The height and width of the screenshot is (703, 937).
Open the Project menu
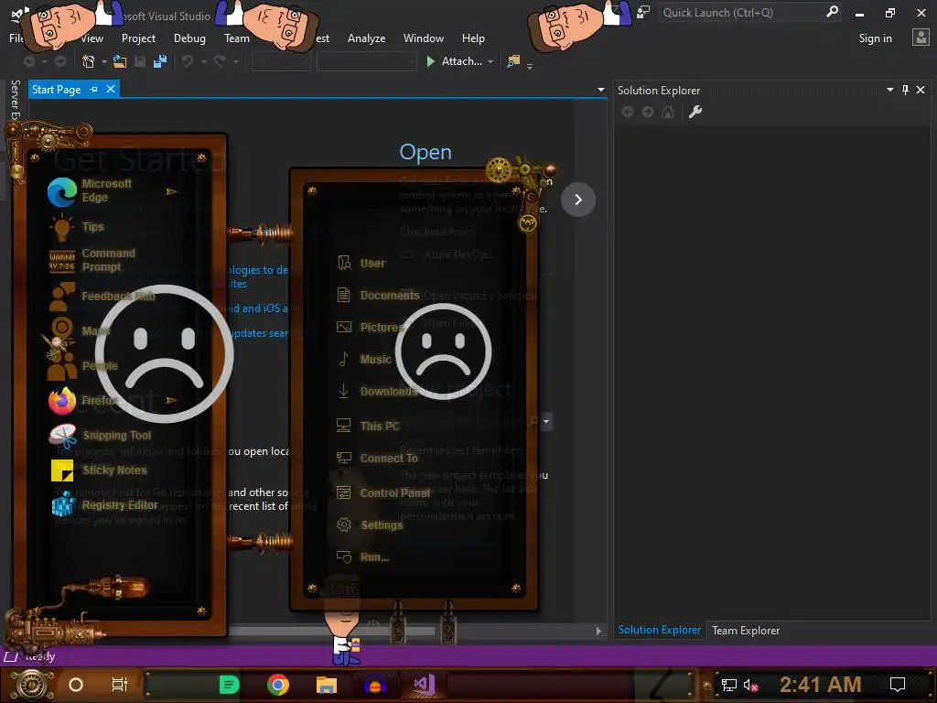138,38
